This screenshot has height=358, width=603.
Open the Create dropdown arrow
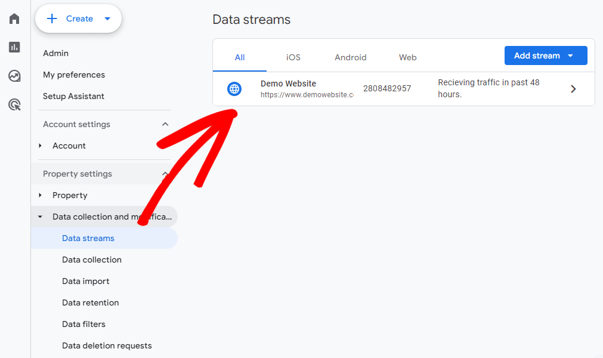107,18
